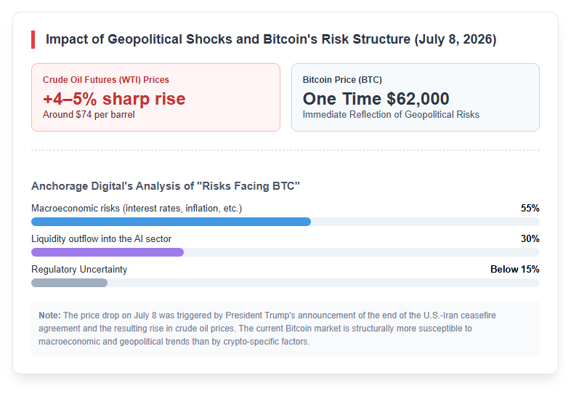Click the gray Regulatory Uncertainty bar
571x394 pixels.
coord(69,283)
